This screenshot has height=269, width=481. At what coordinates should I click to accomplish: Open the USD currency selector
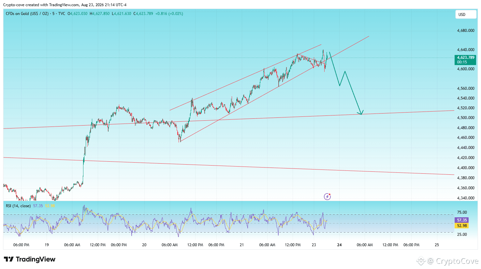tap(466, 14)
